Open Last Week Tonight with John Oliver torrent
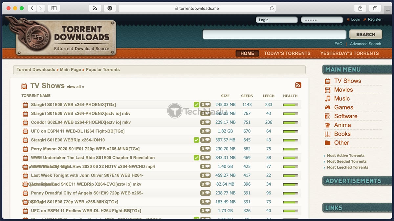Image resolution: width=394 pixels, height=221 pixels. 87,175
